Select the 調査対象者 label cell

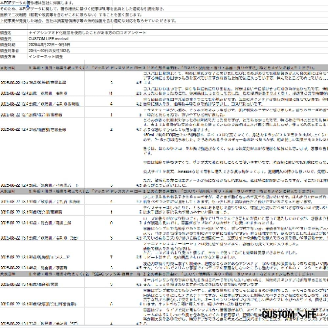(10, 51)
